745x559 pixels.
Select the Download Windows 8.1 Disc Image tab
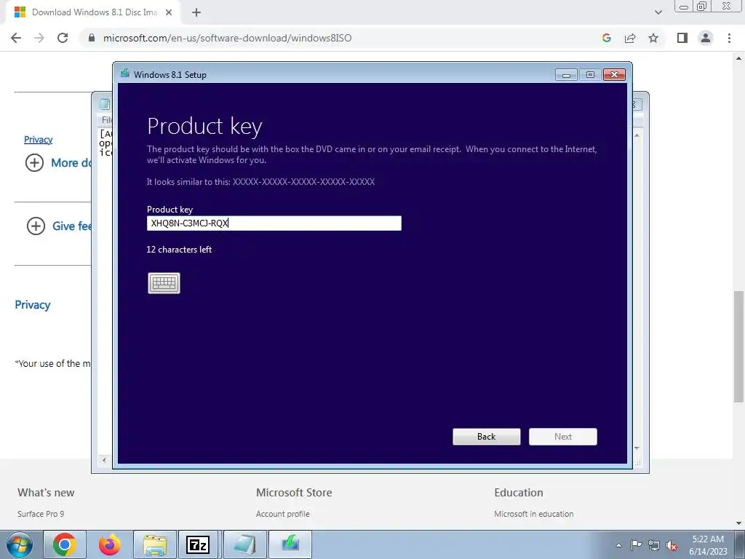pos(92,12)
